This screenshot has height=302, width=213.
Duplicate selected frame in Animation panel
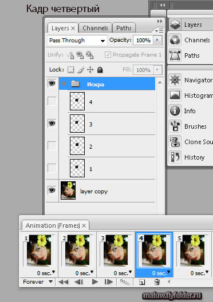click(x=142, y=282)
